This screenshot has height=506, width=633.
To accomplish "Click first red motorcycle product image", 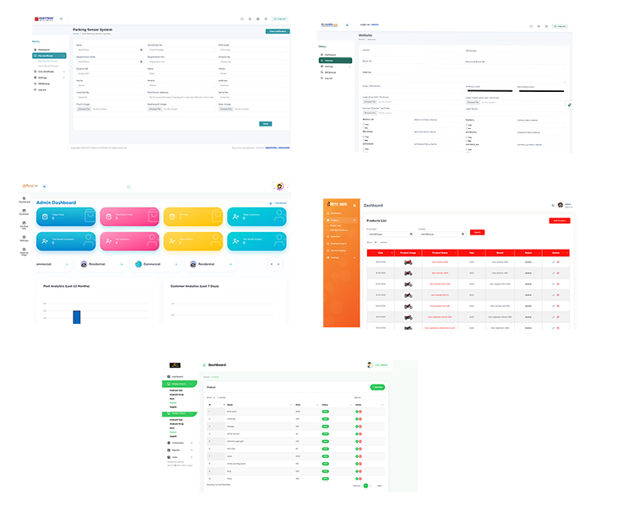I will pos(409,261).
